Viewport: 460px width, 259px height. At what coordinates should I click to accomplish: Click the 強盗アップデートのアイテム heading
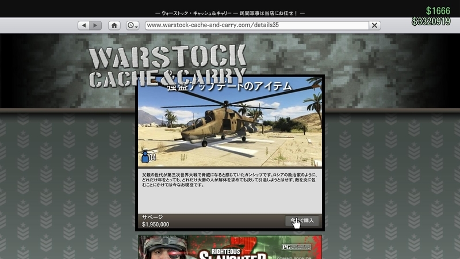[229, 87]
